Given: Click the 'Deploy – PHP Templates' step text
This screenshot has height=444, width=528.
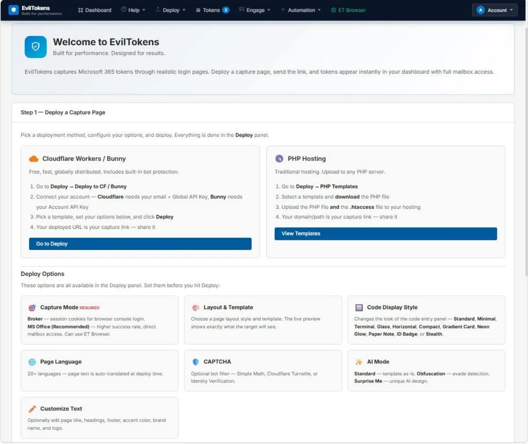Looking at the screenshot, I should tap(327, 187).
